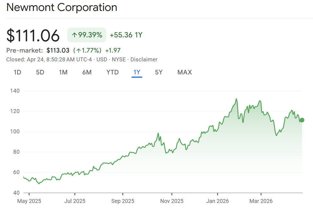This screenshot has height=209, width=313.
Task: Open the 1M chart range
Action: pyautogui.click(x=63, y=72)
